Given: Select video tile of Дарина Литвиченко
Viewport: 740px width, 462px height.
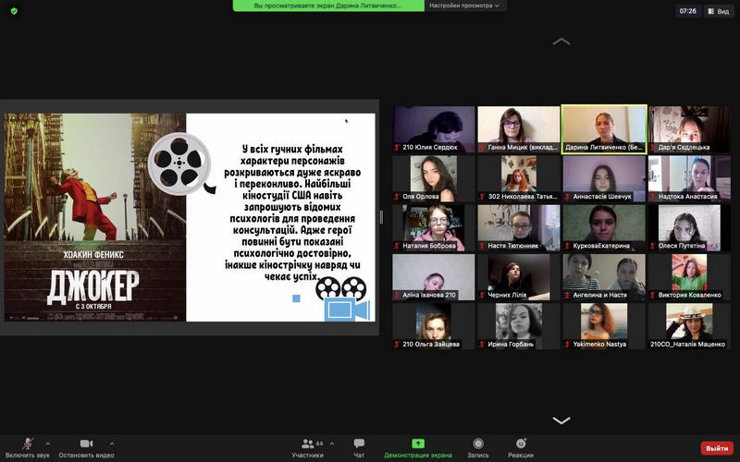Looking at the screenshot, I should pos(604,129).
